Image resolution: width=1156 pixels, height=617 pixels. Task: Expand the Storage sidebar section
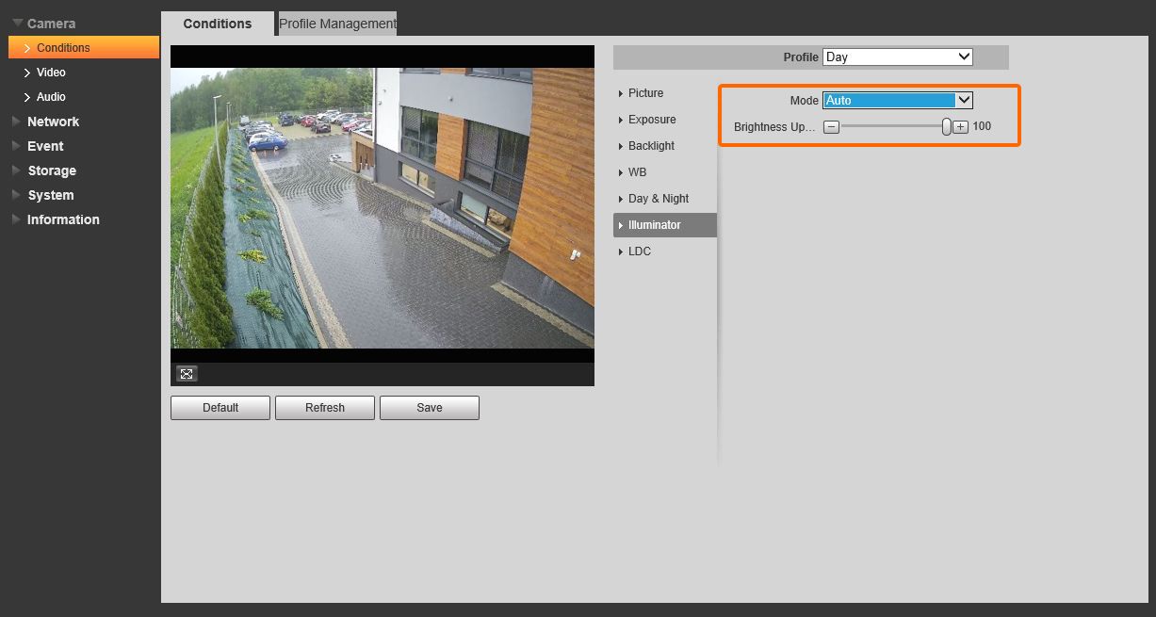click(51, 170)
